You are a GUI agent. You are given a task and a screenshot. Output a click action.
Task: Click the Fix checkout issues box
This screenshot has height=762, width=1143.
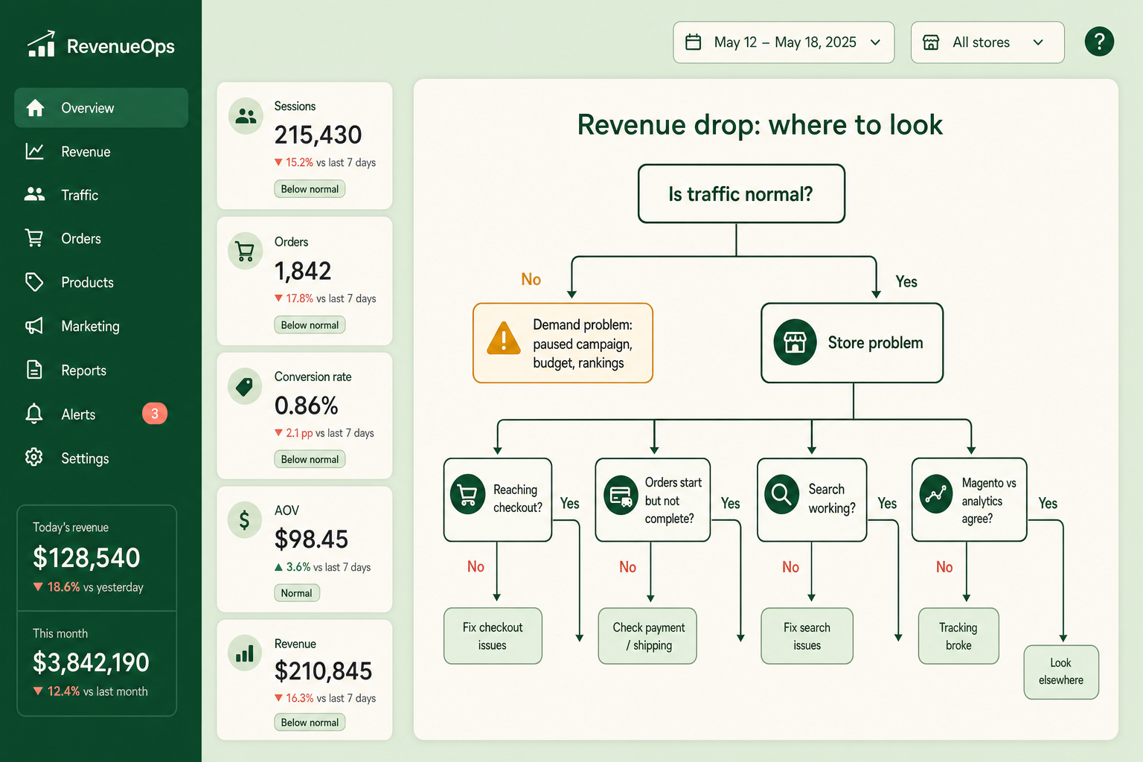493,636
